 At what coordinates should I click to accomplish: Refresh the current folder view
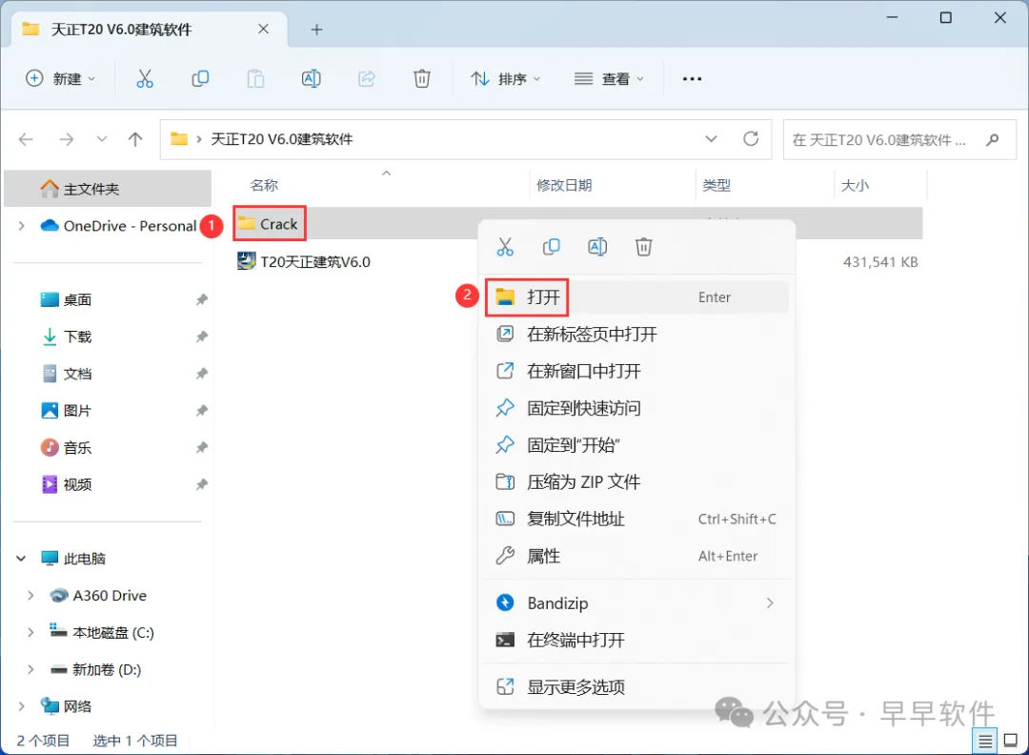click(x=751, y=138)
